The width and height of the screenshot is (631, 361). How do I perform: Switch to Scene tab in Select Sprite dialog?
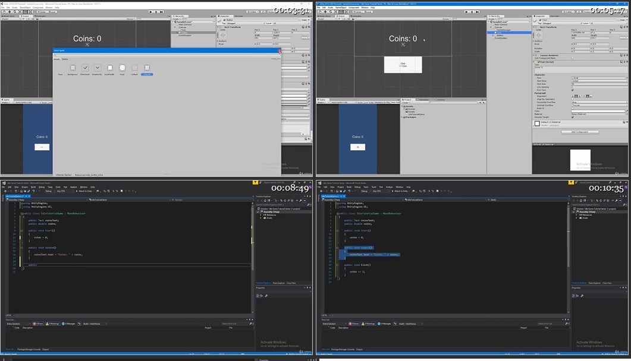[65, 59]
